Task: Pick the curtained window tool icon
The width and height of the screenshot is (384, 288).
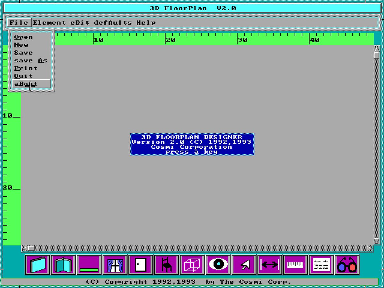Action: pyautogui.click(x=115, y=265)
